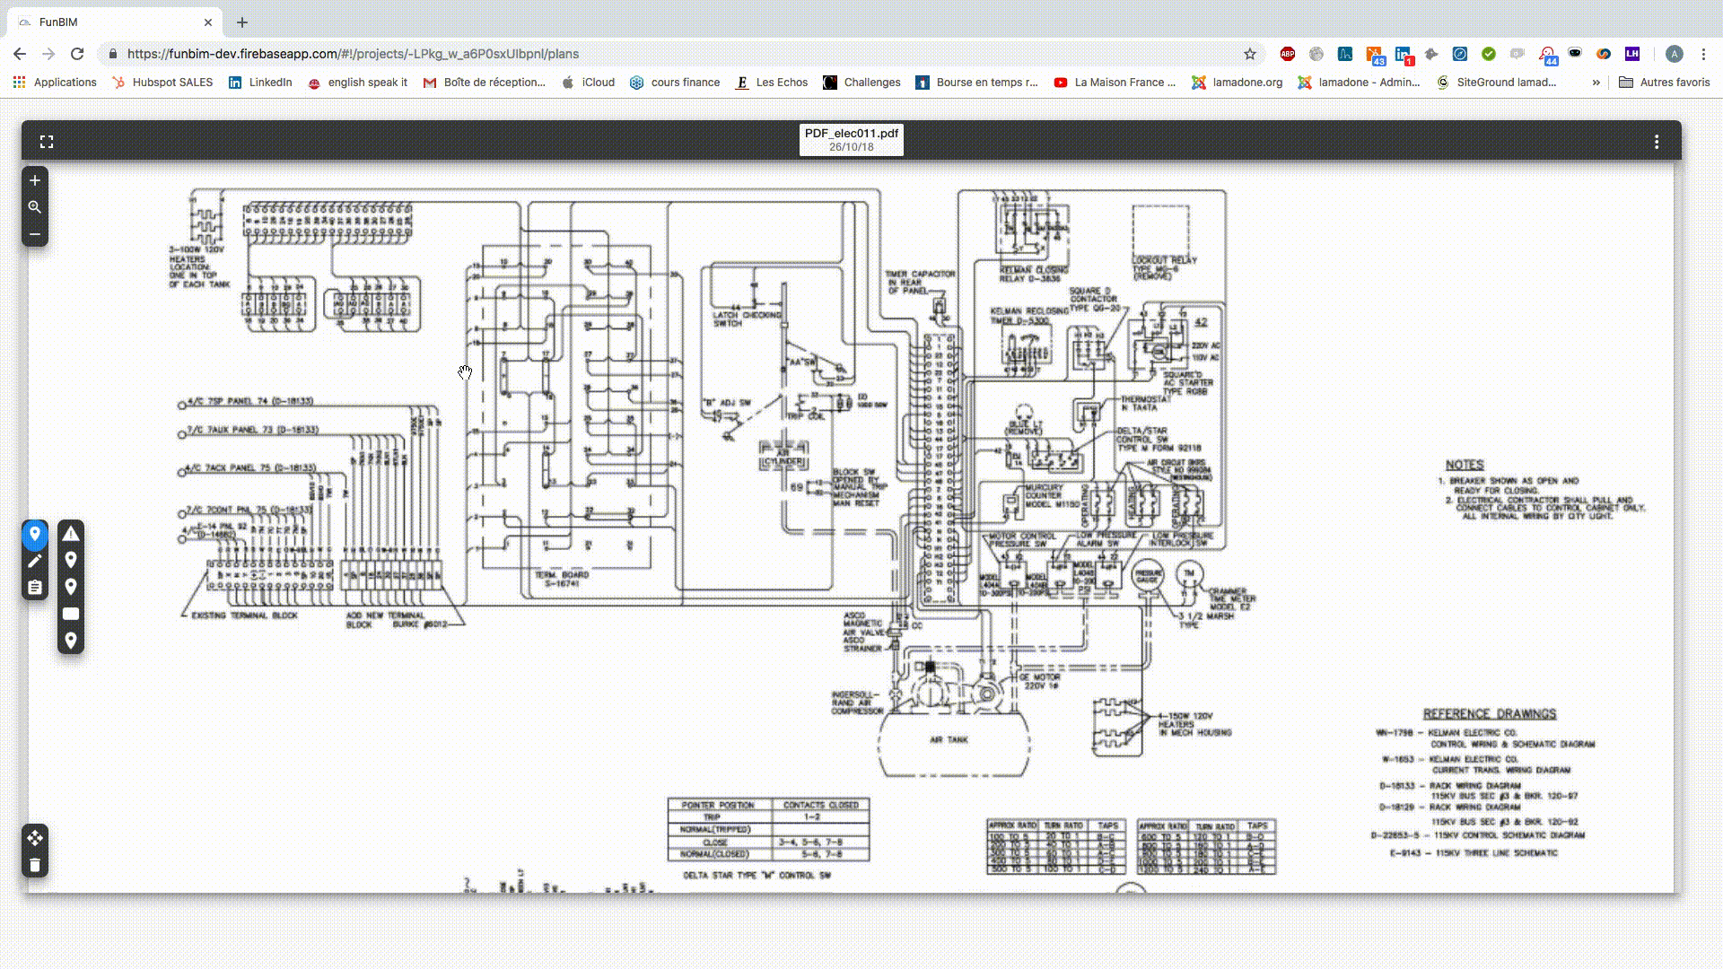The image size is (1723, 969).
Task: Open a new browser tab
Action: (x=242, y=22)
